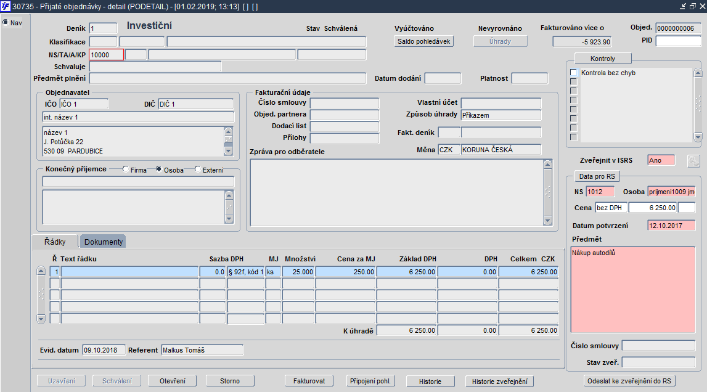Click up arrow in Zpráva pro odběratele box

pos(547,164)
